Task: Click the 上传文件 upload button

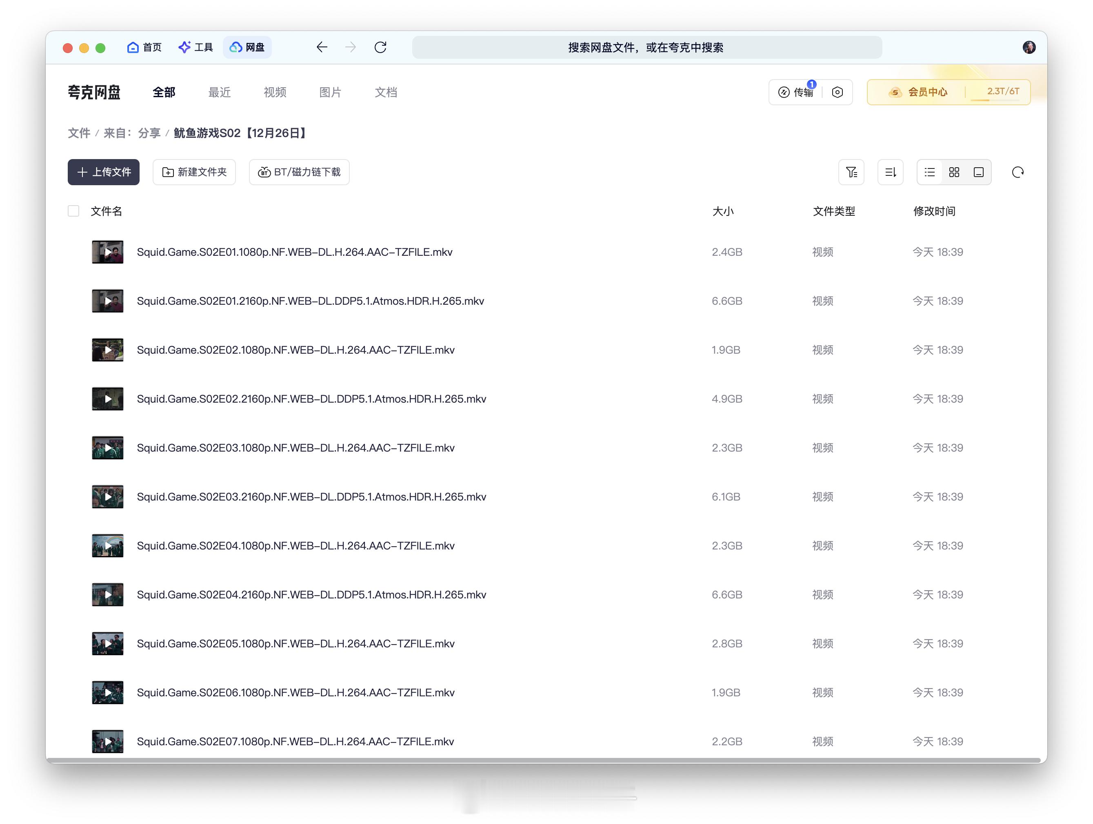Action: coord(104,172)
